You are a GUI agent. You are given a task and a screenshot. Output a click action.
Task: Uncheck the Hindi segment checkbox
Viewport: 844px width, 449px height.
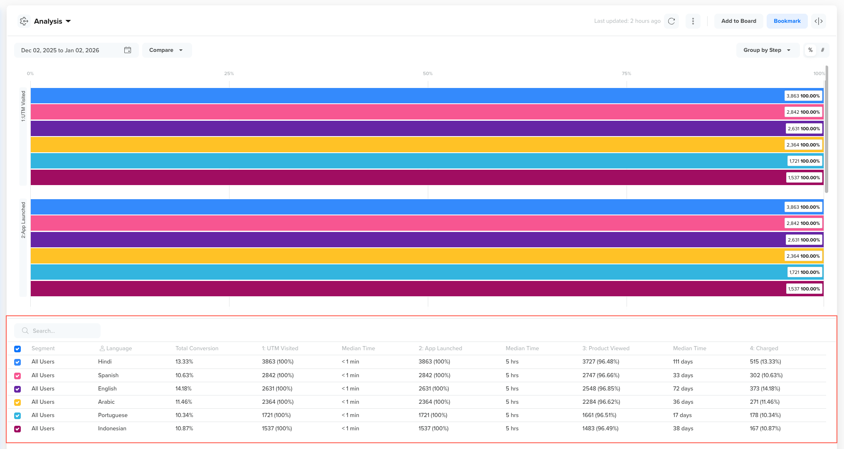point(17,362)
